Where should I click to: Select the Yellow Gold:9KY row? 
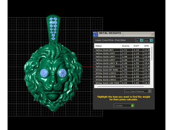click(122, 50)
